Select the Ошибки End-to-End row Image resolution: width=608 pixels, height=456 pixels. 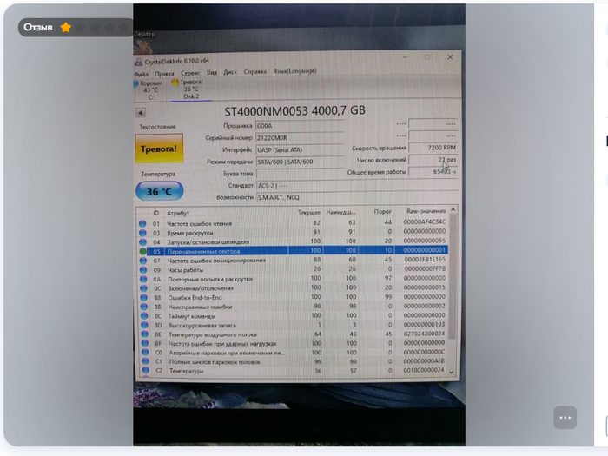pos(294,297)
